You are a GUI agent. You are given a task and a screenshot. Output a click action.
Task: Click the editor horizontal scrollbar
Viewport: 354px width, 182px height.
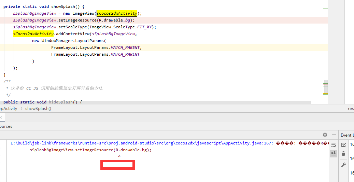155,102
